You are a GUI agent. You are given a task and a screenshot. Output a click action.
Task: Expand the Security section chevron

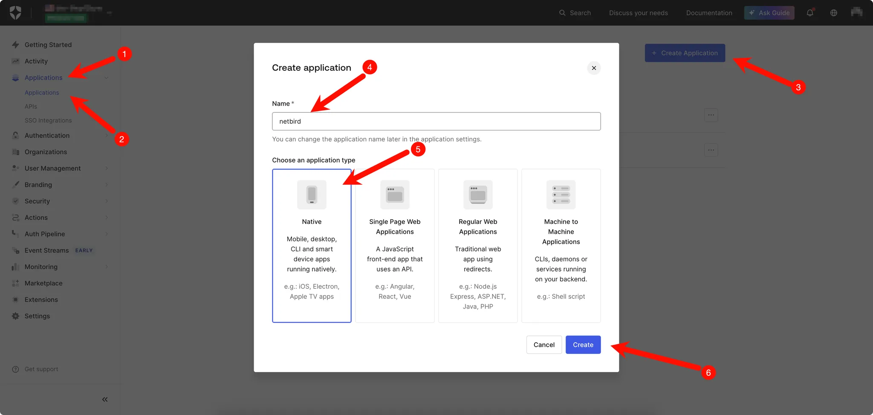[x=107, y=201]
